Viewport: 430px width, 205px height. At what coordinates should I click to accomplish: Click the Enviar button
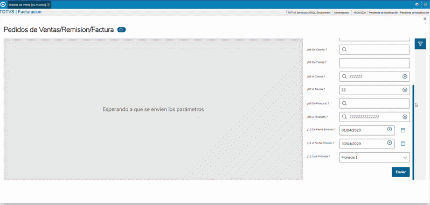(x=401, y=172)
